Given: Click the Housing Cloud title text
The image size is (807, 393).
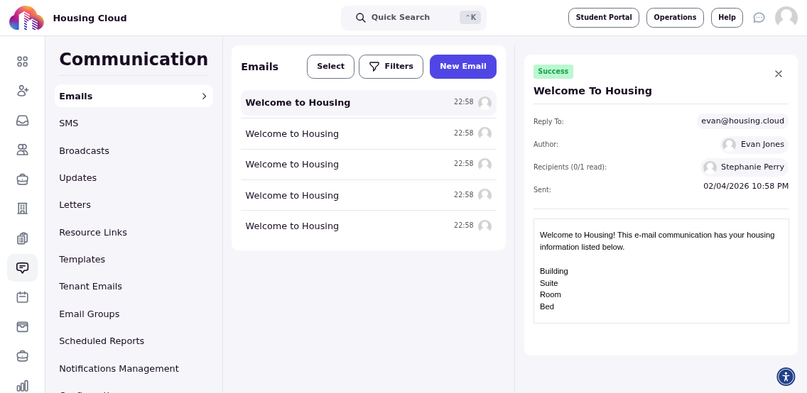Looking at the screenshot, I should 90,18.
